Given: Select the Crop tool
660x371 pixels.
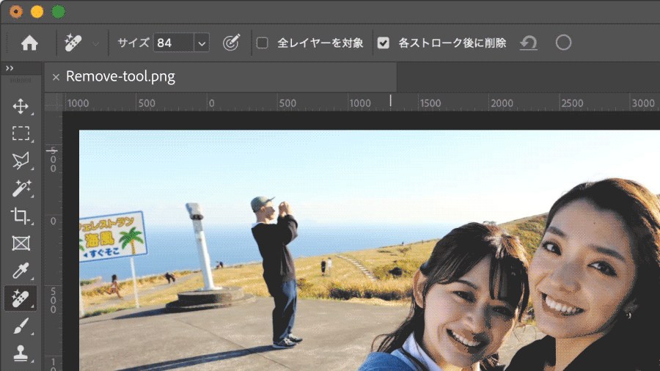Looking at the screenshot, I should click(x=21, y=216).
